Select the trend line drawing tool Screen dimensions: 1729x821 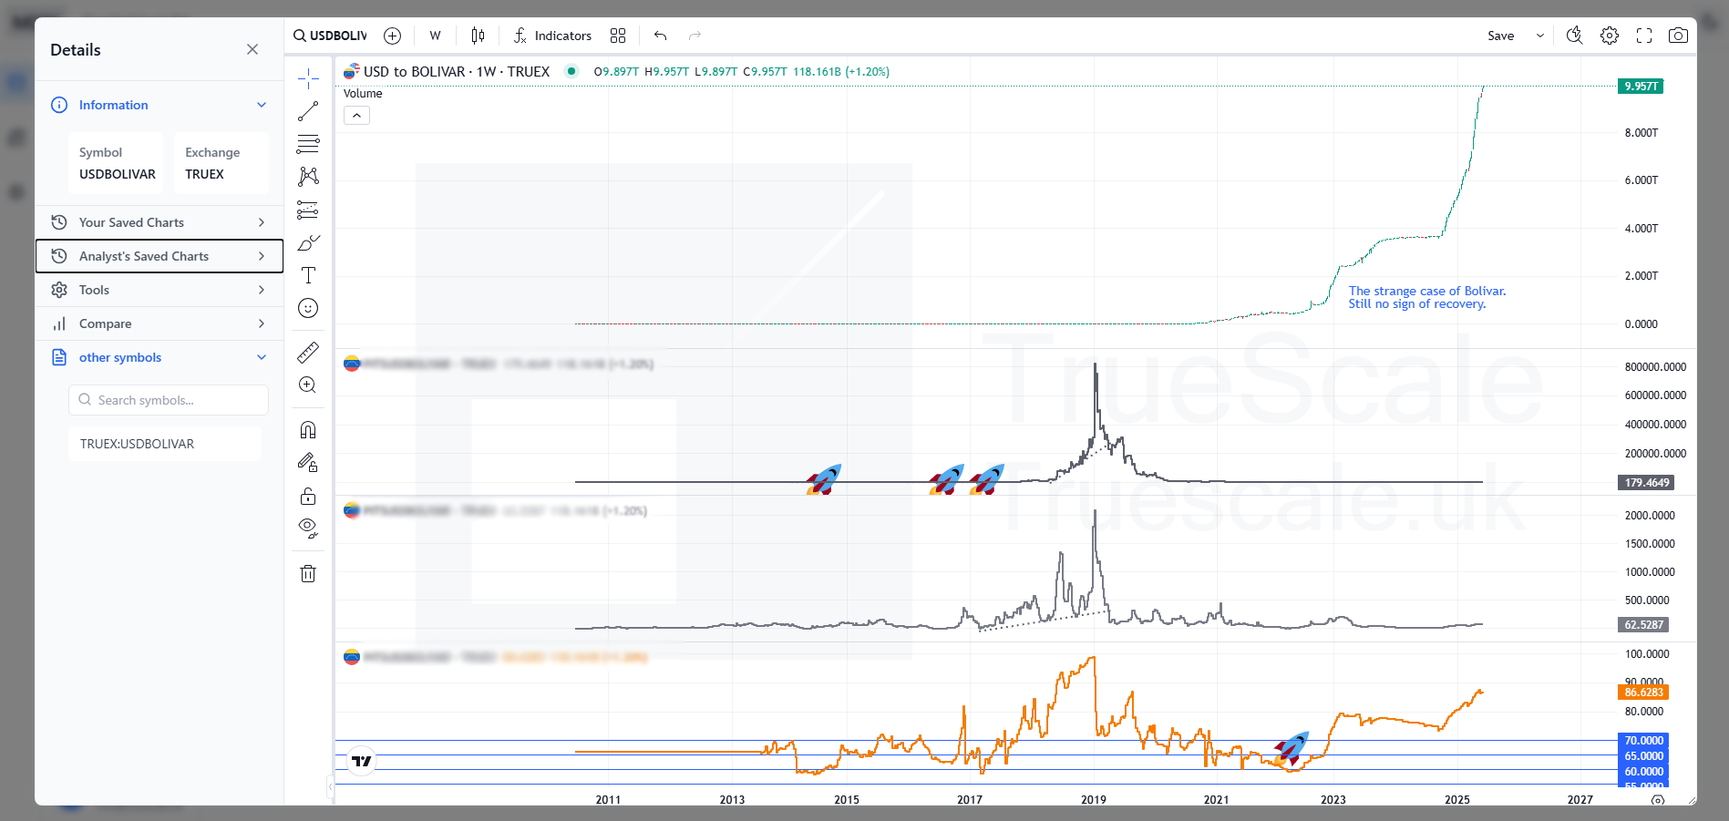(308, 111)
